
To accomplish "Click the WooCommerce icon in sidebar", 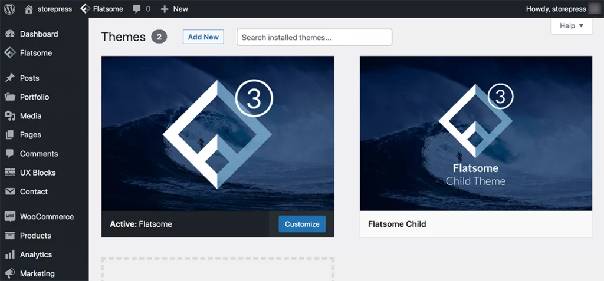I will pyautogui.click(x=9, y=216).
